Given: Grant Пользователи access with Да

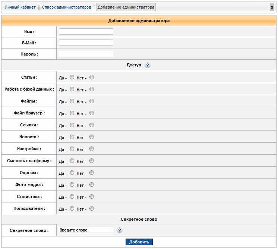Looking at the screenshot, I should tap(72, 209).
